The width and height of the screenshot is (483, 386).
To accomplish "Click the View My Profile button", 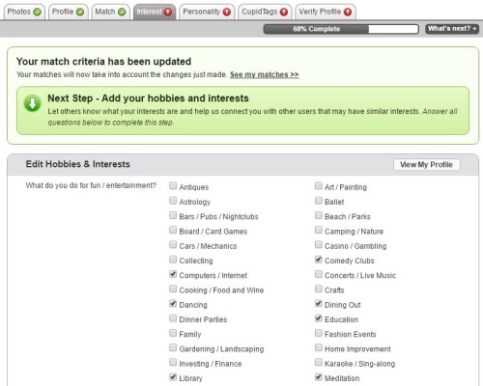I will [427, 165].
